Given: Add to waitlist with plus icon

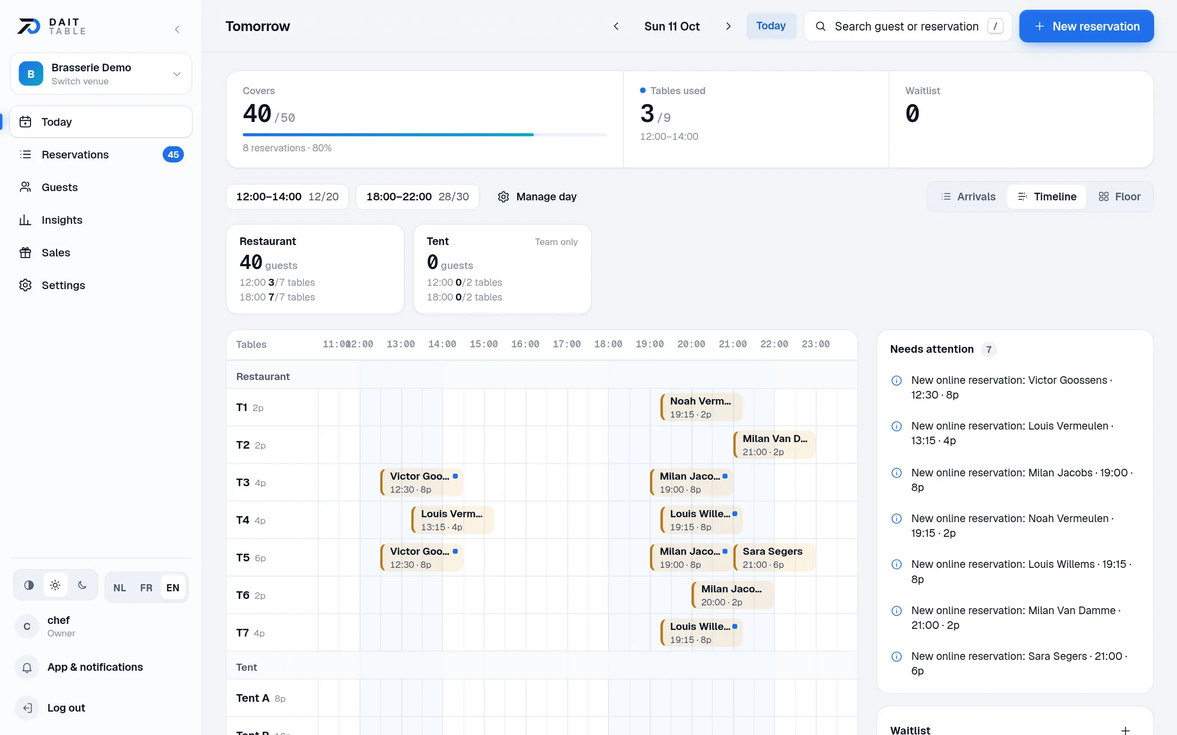Looking at the screenshot, I should click(x=1125, y=730).
